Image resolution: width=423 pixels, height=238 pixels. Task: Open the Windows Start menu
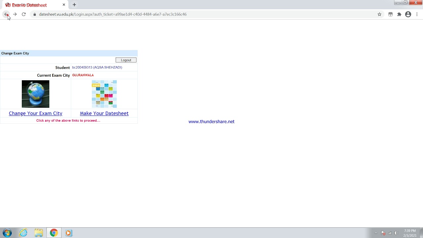coord(7,233)
